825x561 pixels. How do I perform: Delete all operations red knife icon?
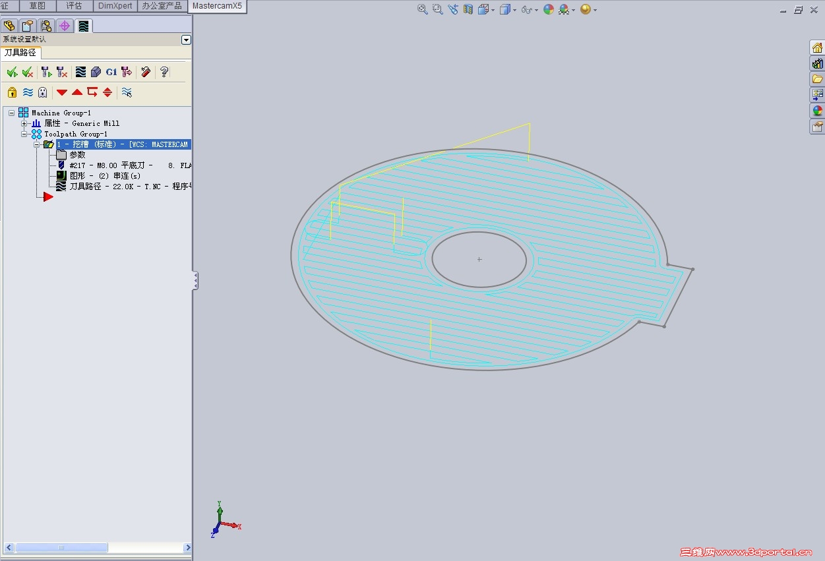tap(146, 72)
